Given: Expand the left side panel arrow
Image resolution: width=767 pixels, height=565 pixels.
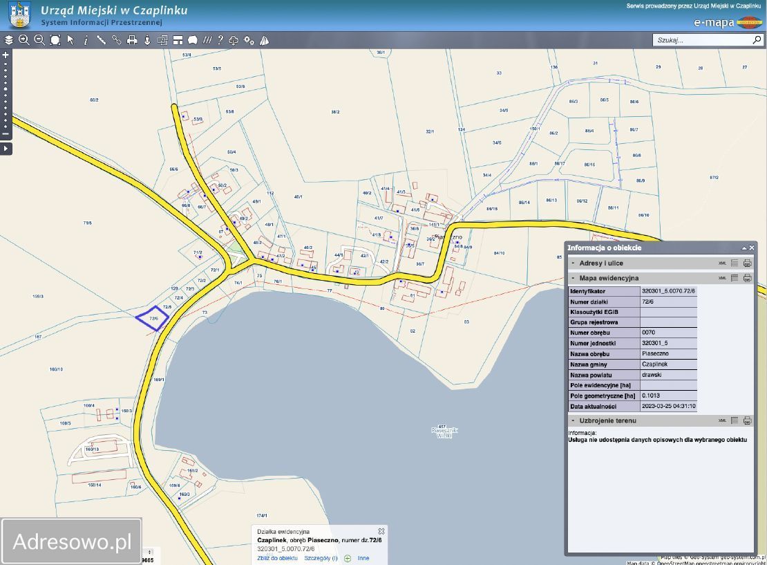Looking at the screenshot, I should click(x=6, y=148).
